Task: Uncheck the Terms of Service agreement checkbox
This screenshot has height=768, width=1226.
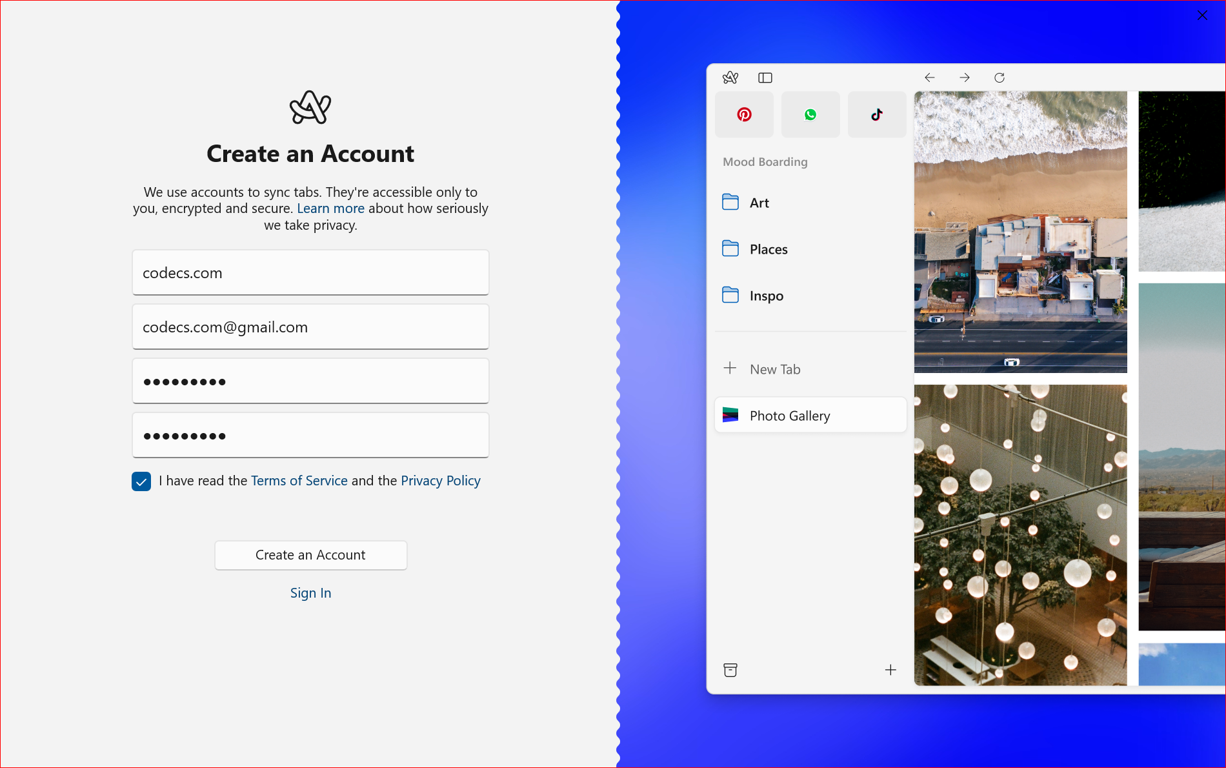Action: 141,481
